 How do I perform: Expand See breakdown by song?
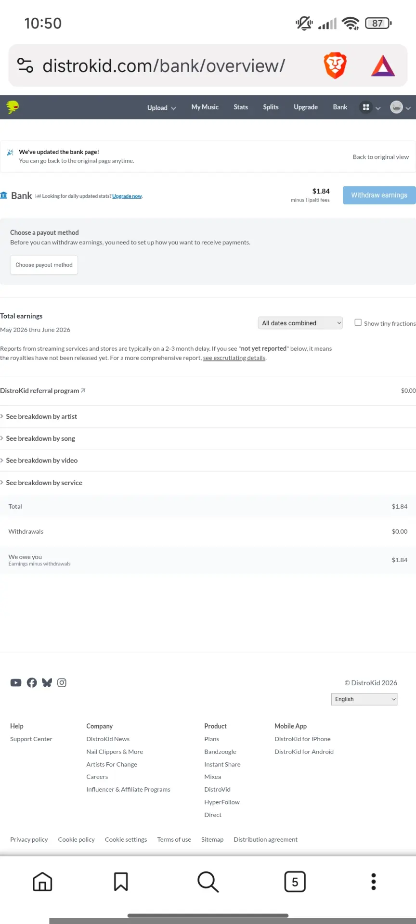coord(38,438)
